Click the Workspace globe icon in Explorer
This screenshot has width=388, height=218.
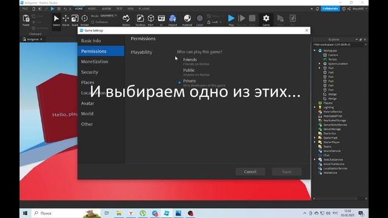(x=320, y=50)
